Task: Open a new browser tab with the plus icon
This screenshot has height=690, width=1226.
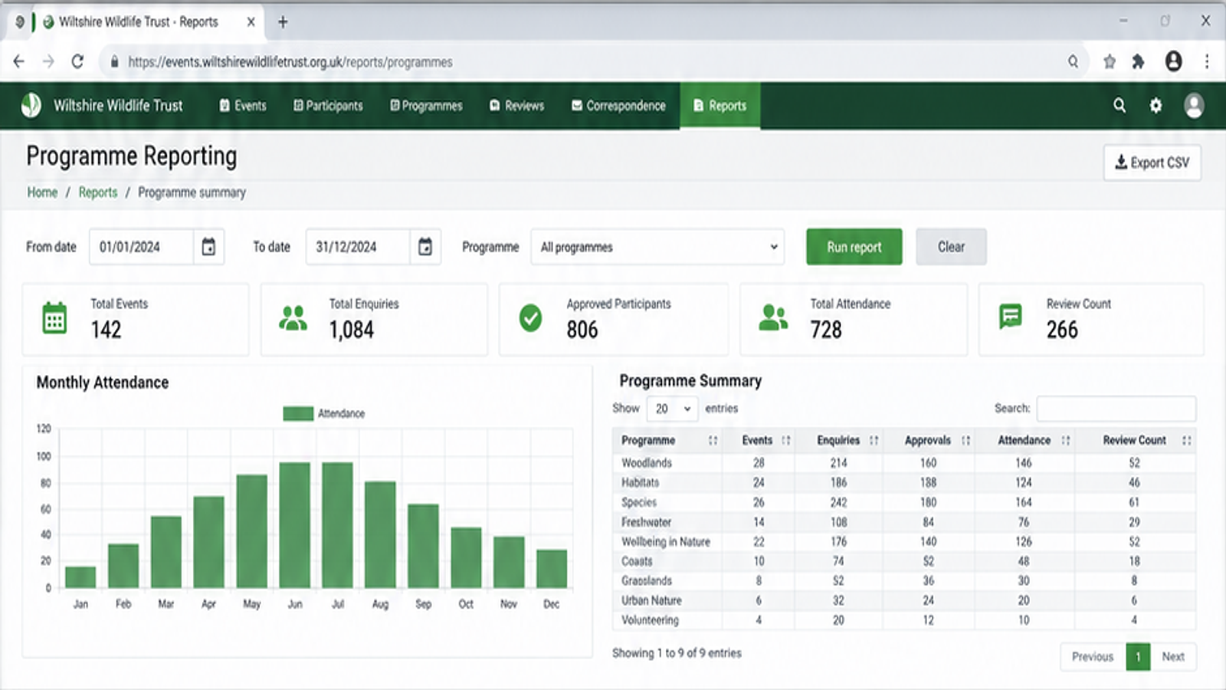Action: click(x=283, y=21)
